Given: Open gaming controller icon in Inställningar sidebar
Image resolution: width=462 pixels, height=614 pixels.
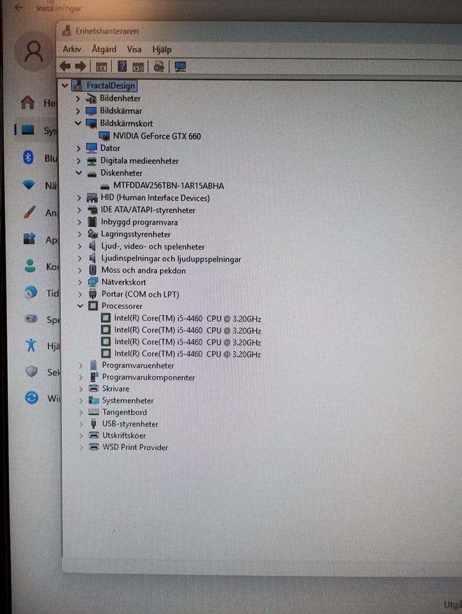Looking at the screenshot, I should pyautogui.click(x=31, y=319).
